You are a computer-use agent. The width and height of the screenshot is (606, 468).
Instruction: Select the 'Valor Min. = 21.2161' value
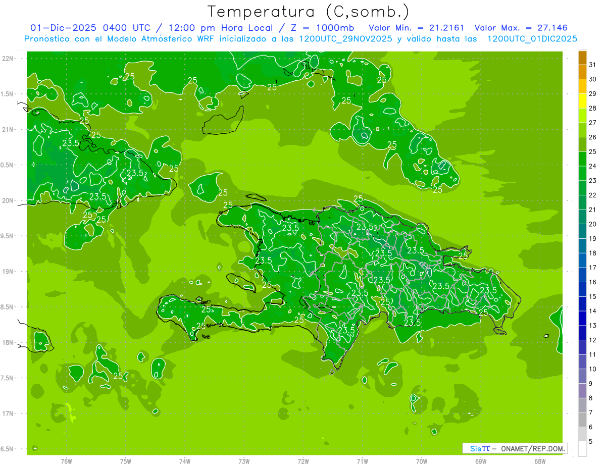[x=416, y=28]
